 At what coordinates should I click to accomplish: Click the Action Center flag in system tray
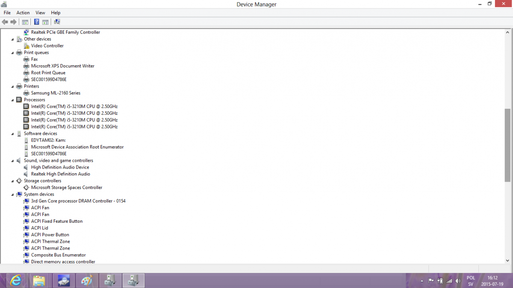tap(431, 281)
